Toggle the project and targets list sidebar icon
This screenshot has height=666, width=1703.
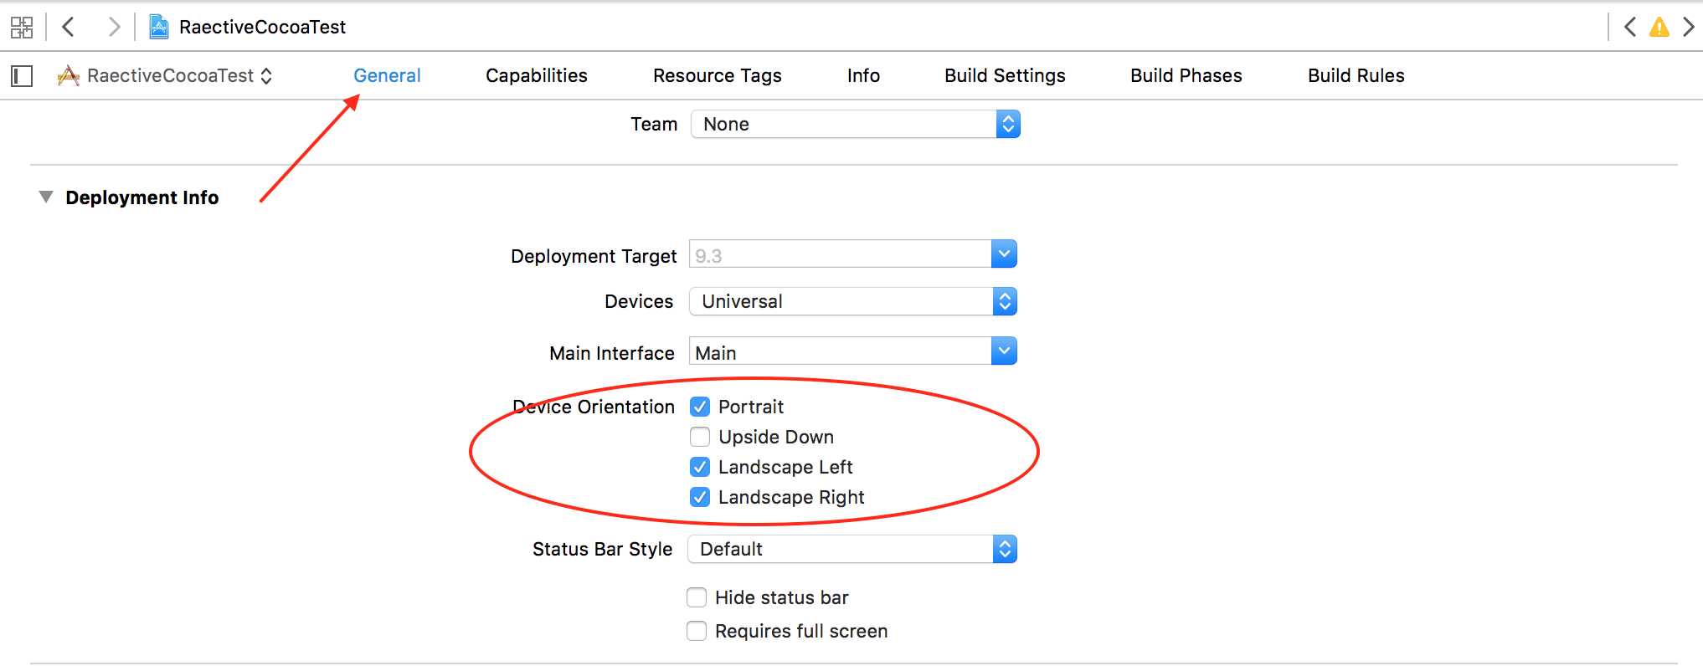[22, 76]
